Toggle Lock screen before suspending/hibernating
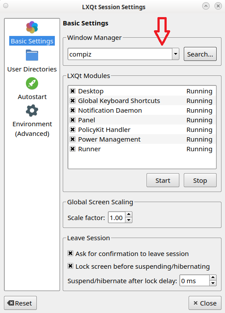This screenshot has width=225, height=313. 70,266
